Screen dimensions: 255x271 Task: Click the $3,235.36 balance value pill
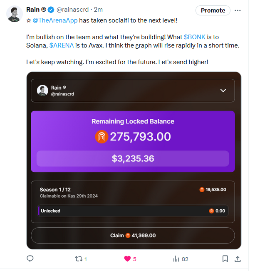(x=133, y=159)
